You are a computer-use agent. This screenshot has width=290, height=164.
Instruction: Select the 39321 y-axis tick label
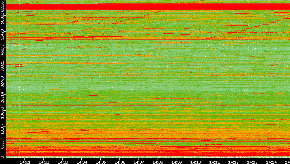2,66
